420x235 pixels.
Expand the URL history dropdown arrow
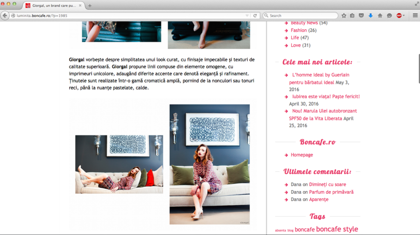pyautogui.click(x=247, y=16)
